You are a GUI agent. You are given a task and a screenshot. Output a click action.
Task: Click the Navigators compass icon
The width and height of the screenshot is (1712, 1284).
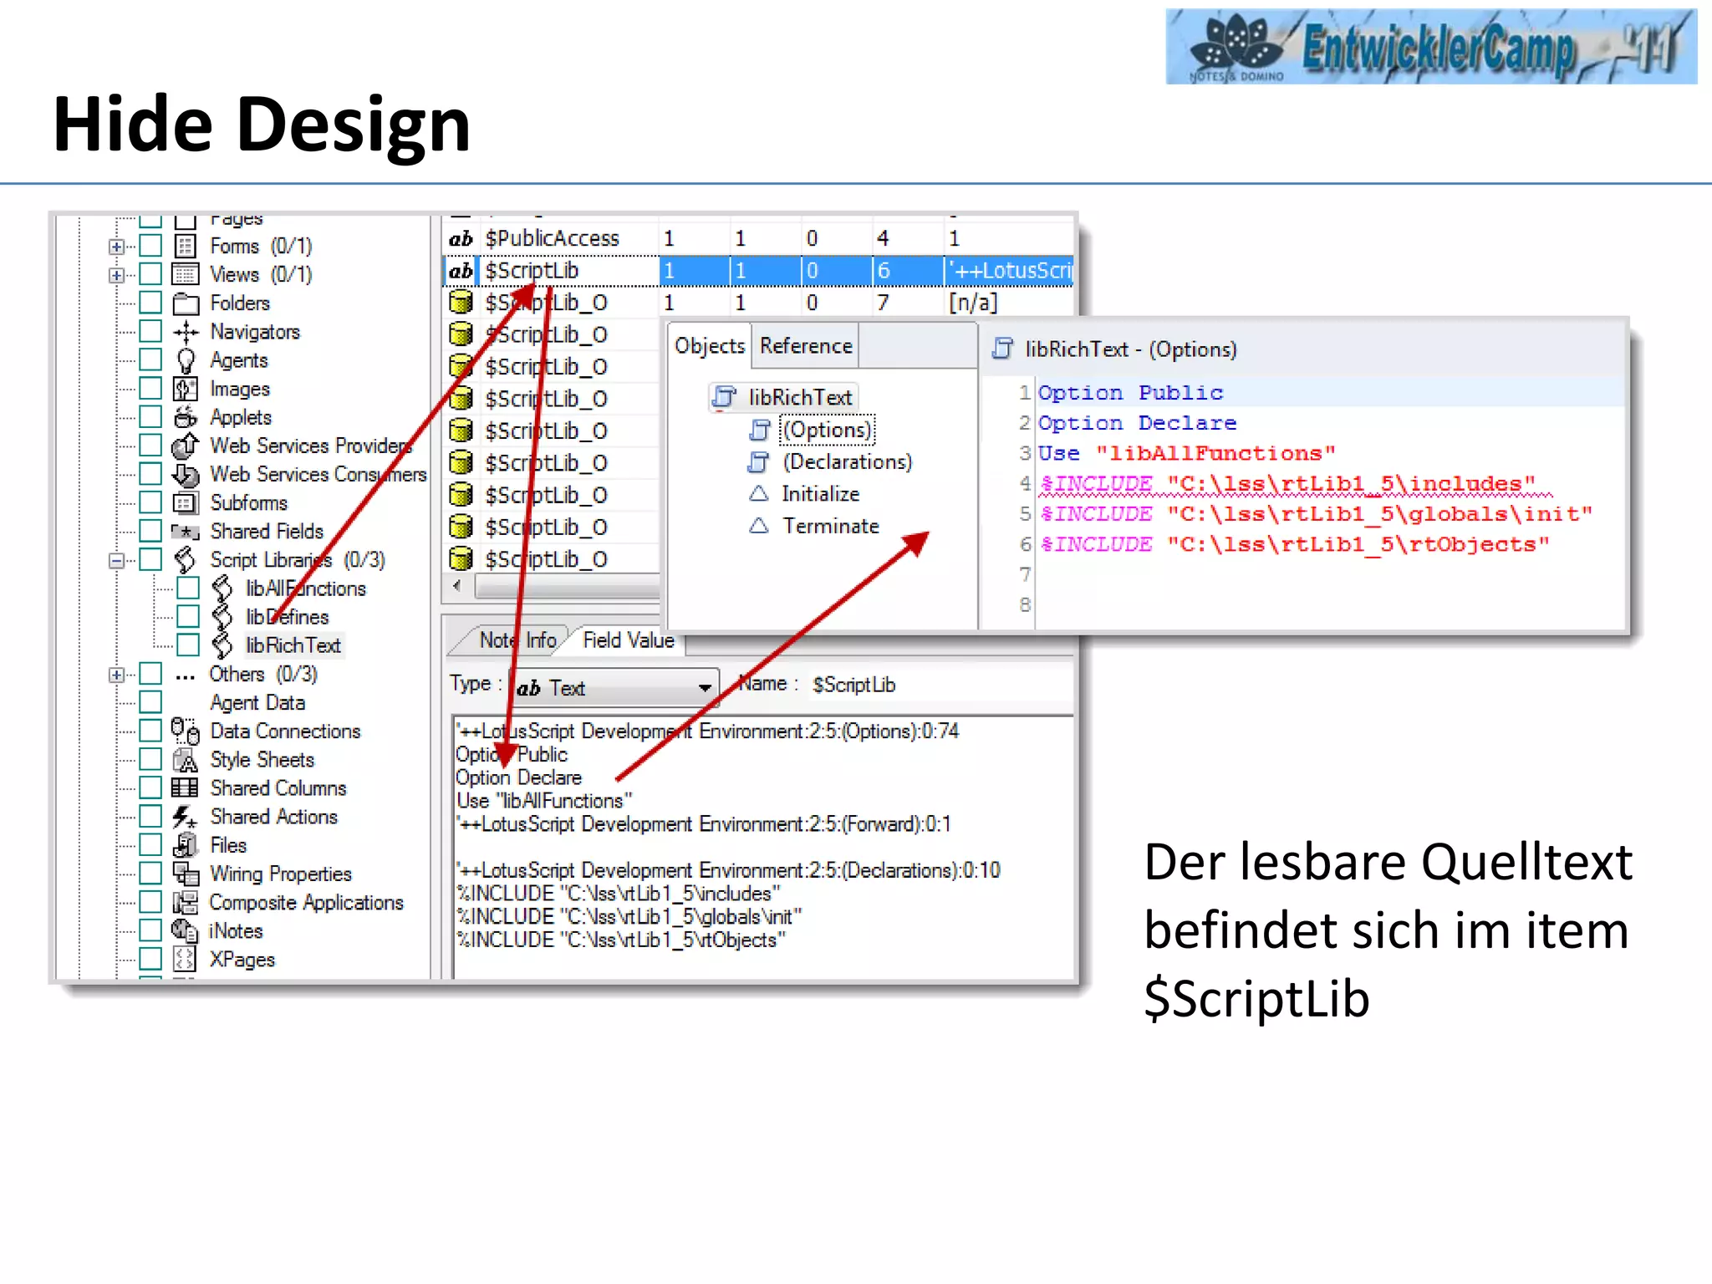click(x=186, y=332)
